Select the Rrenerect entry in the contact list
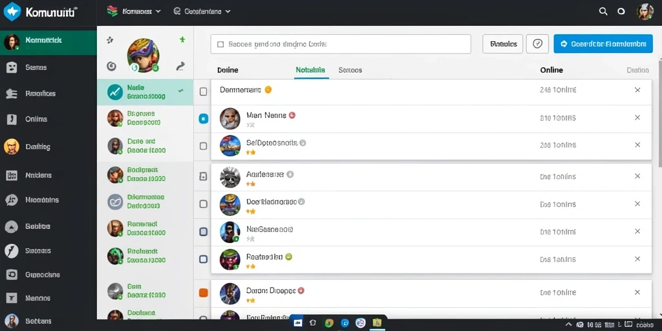This screenshot has height=331, width=662. click(145, 228)
